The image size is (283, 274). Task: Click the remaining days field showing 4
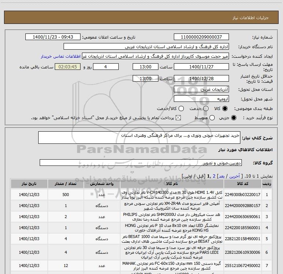pos(106,67)
